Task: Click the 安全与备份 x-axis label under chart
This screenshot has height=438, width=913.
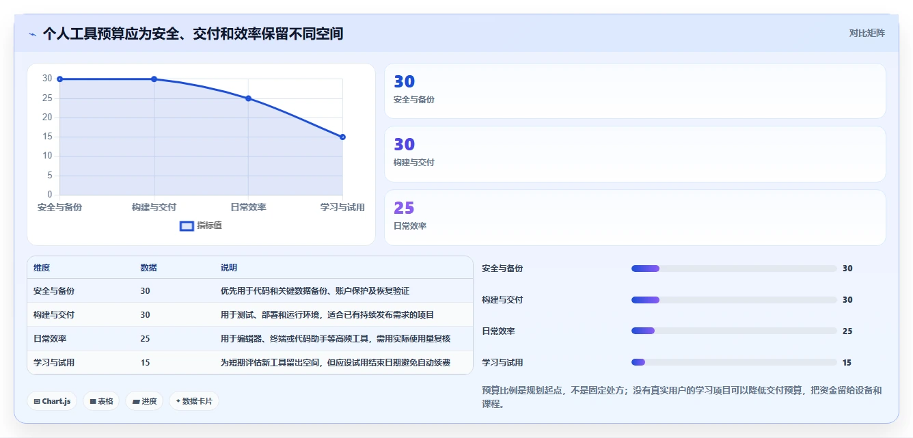Action: 60,207
